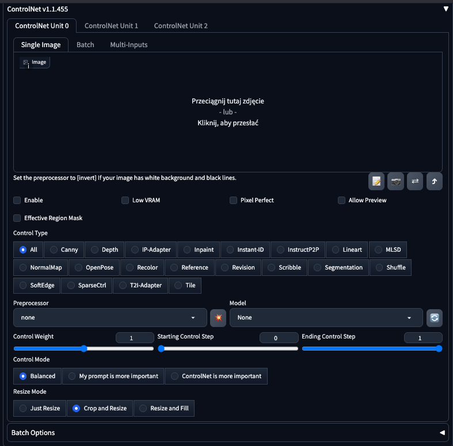Toggle the Pixel Perfect checkbox
The width and height of the screenshot is (453, 446).
pyautogui.click(x=234, y=200)
